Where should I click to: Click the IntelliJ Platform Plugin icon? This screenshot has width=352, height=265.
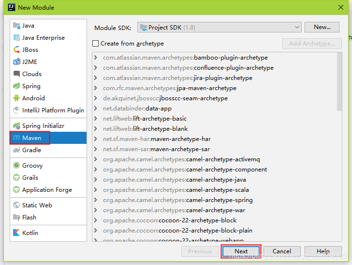point(16,110)
